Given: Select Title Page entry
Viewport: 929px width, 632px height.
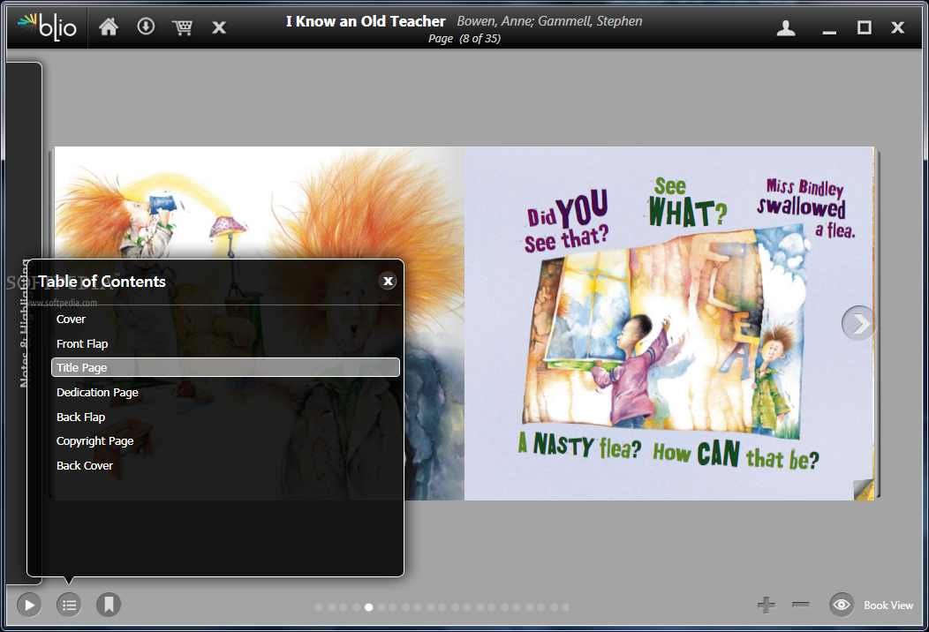Looking at the screenshot, I should tap(226, 367).
